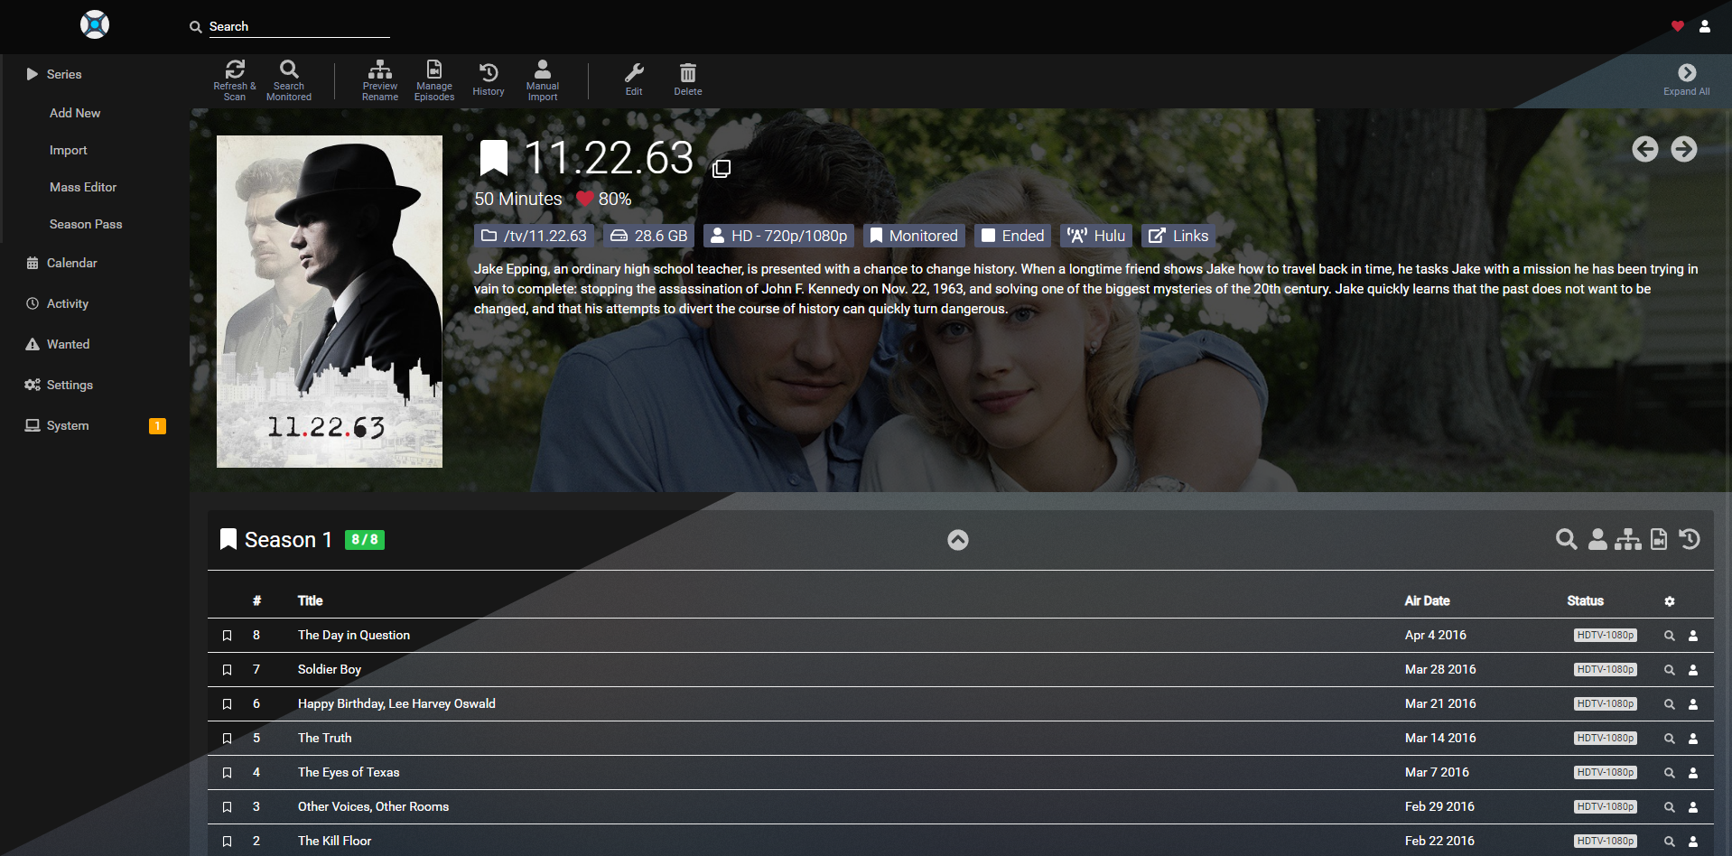Open Preview Rename for the series

click(x=379, y=79)
